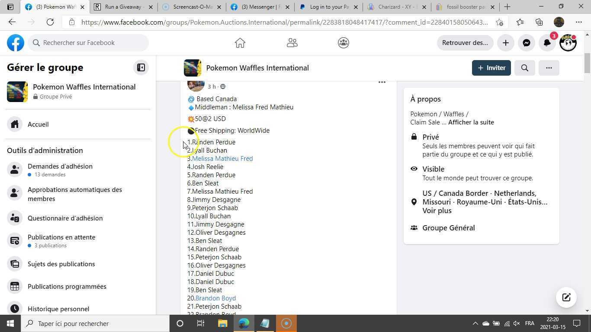Image resolution: width=591 pixels, height=332 pixels.
Task: Click the plus Create icon in header
Action: (x=505, y=43)
